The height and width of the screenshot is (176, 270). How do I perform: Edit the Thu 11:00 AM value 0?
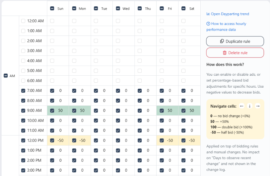pyautogui.click(x=148, y=131)
